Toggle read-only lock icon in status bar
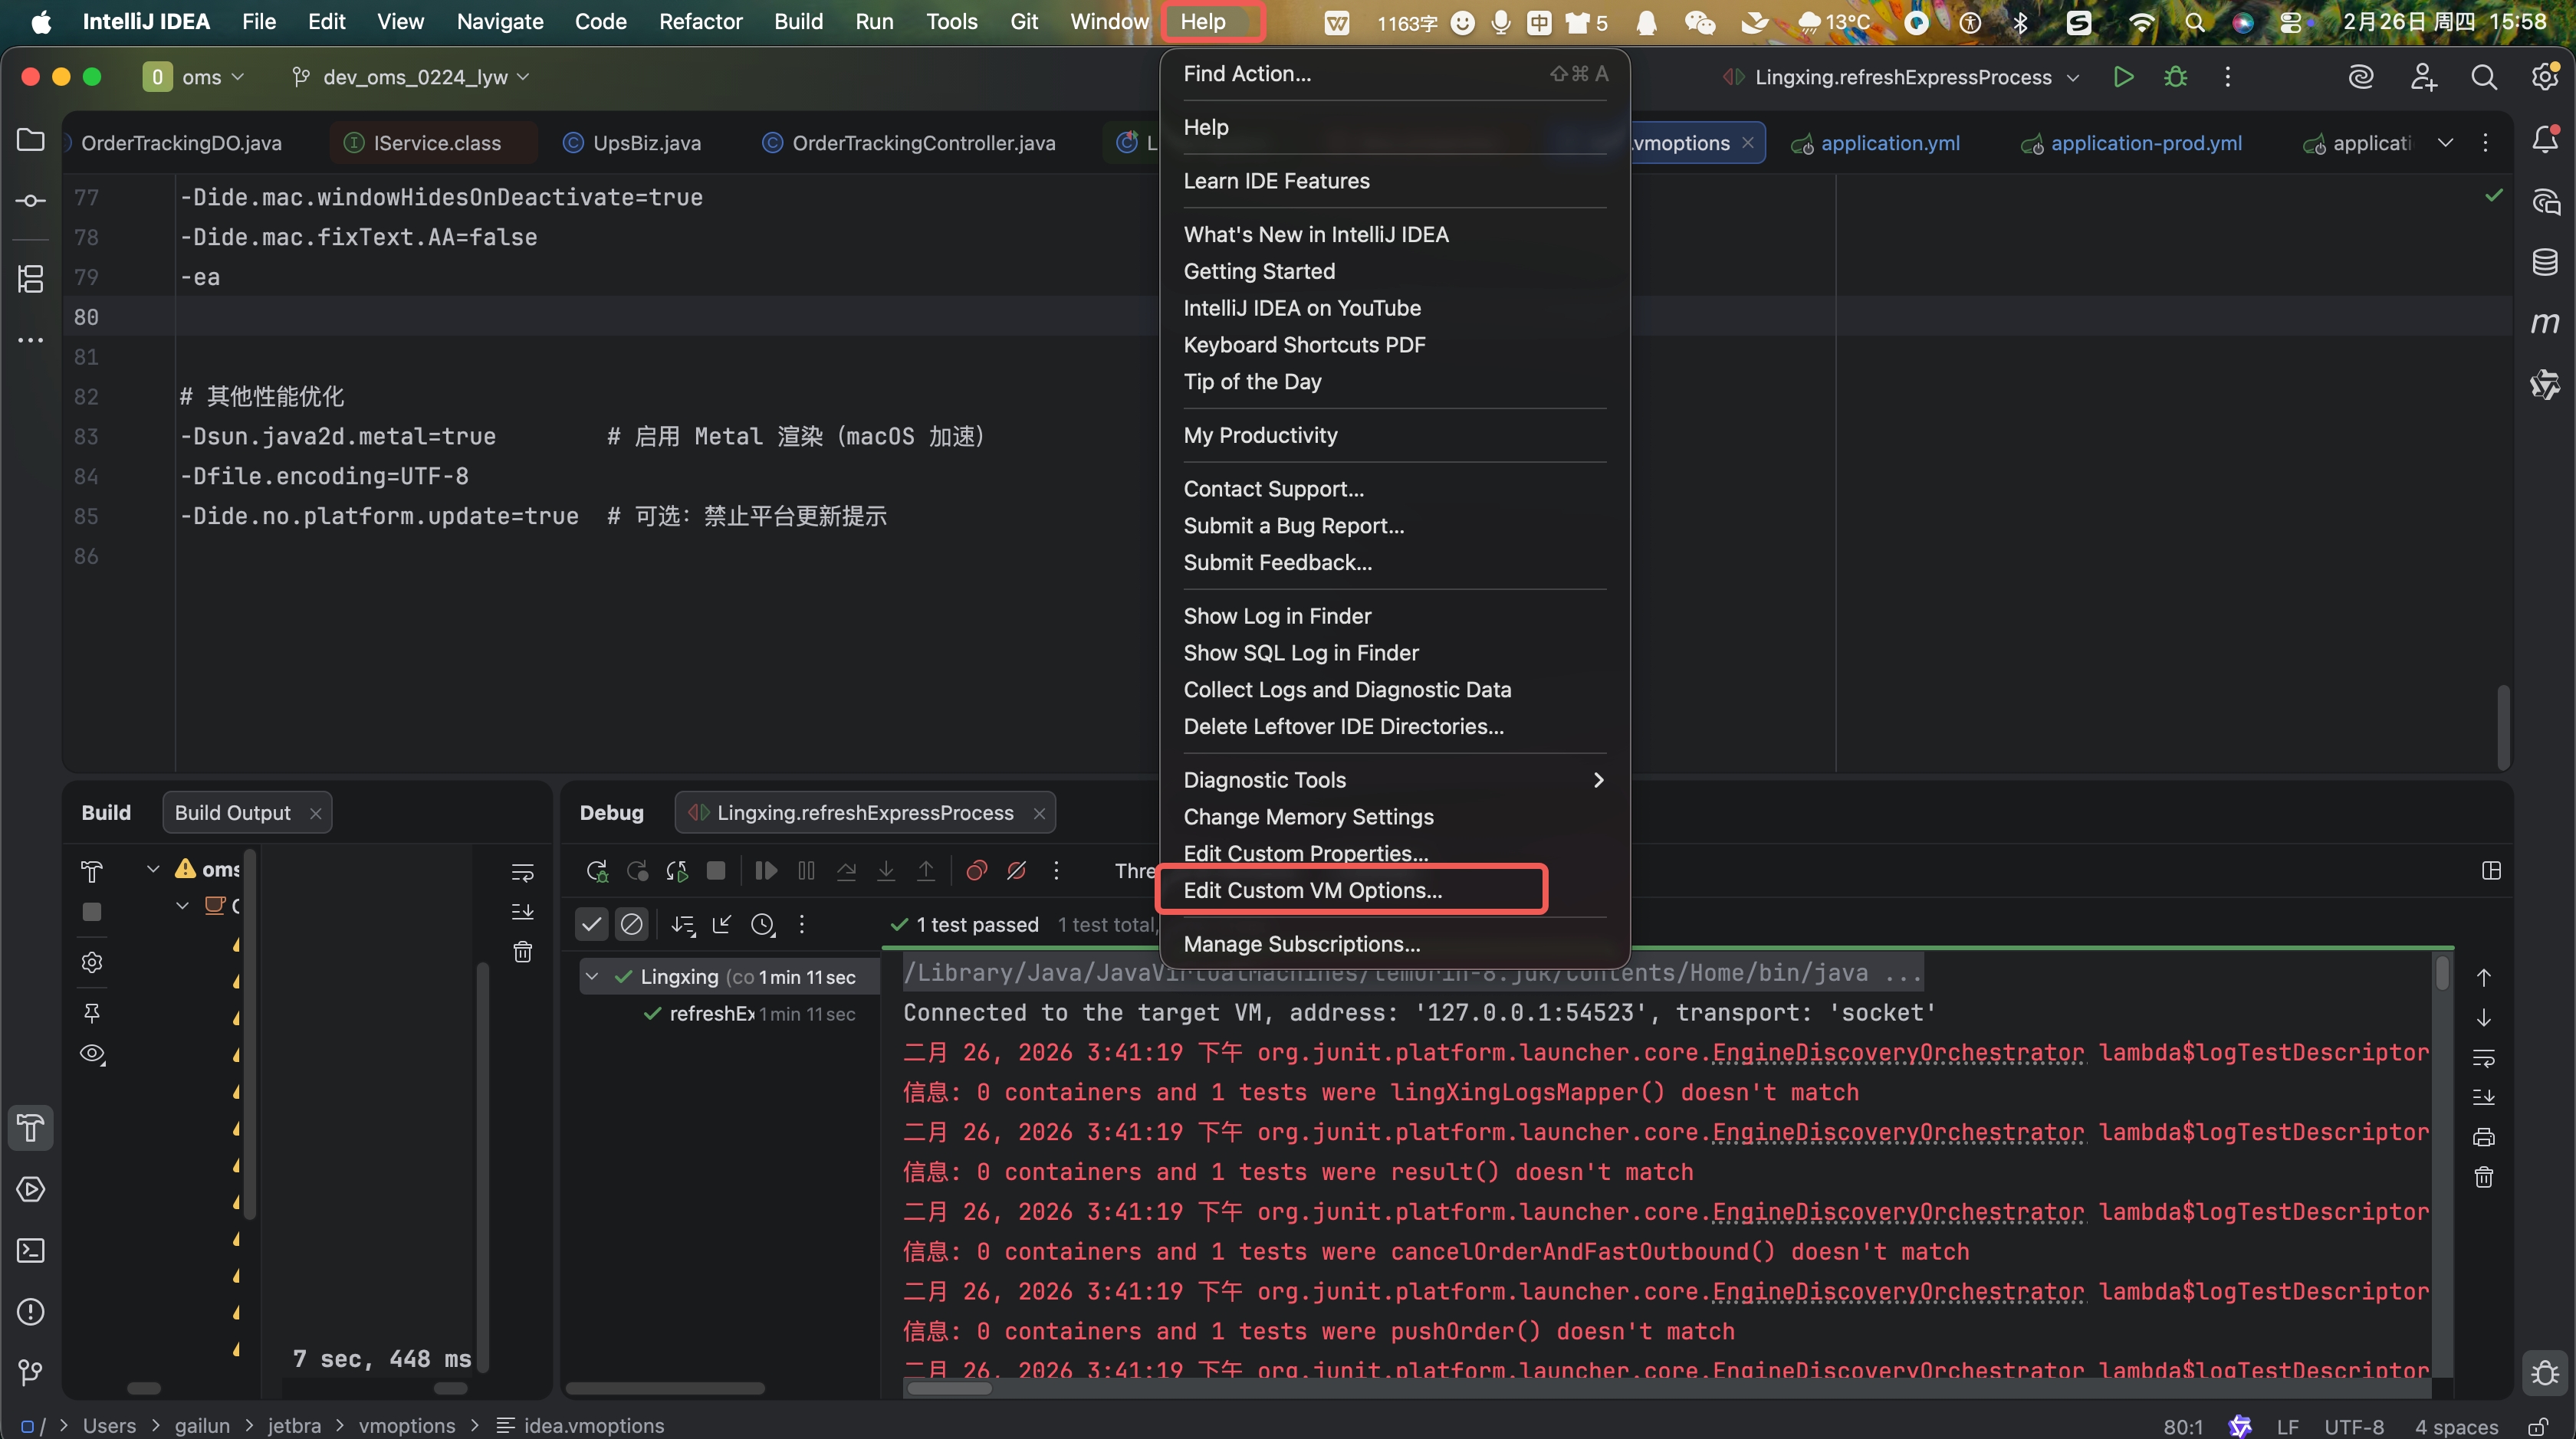 tap(2538, 1426)
